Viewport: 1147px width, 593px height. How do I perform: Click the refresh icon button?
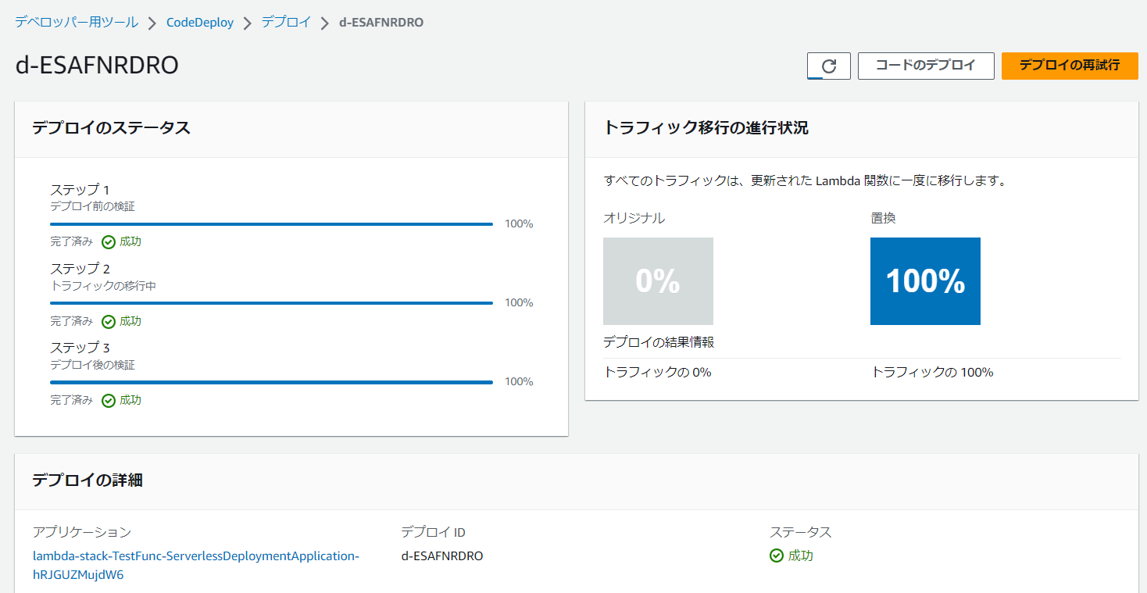[x=829, y=66]
